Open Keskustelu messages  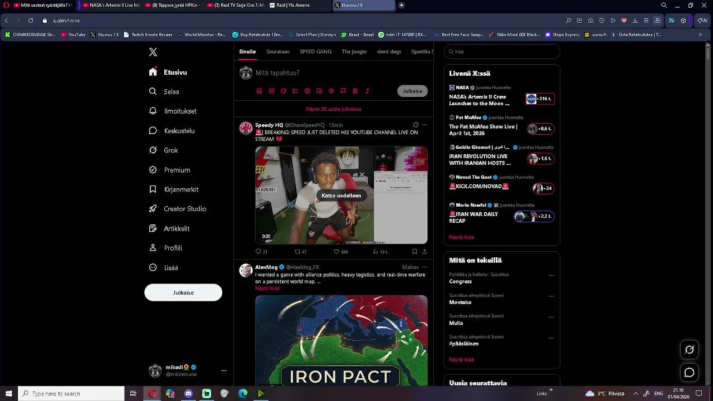172,131
